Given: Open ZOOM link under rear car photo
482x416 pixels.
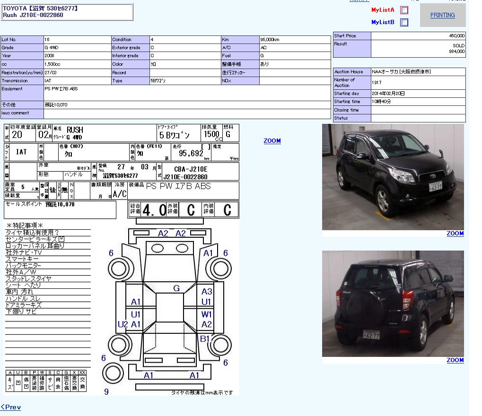Looking at the screenshot, I should 455,360.
